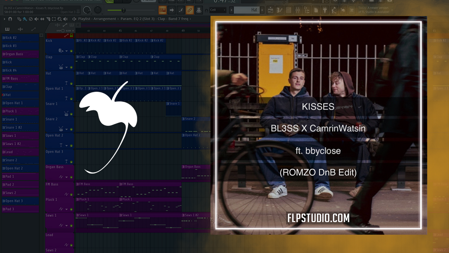Click the orange MIDI link icon
The height and width of the screenshot is (253, 449).
[x=190, y=10]
